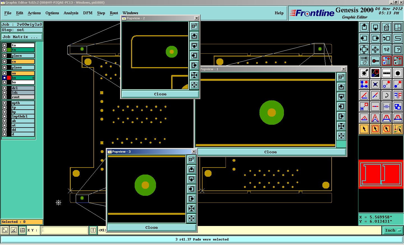Click Close button in Popview - 1
The width and height of the screenshot is (404, 245).
point(270,152)
